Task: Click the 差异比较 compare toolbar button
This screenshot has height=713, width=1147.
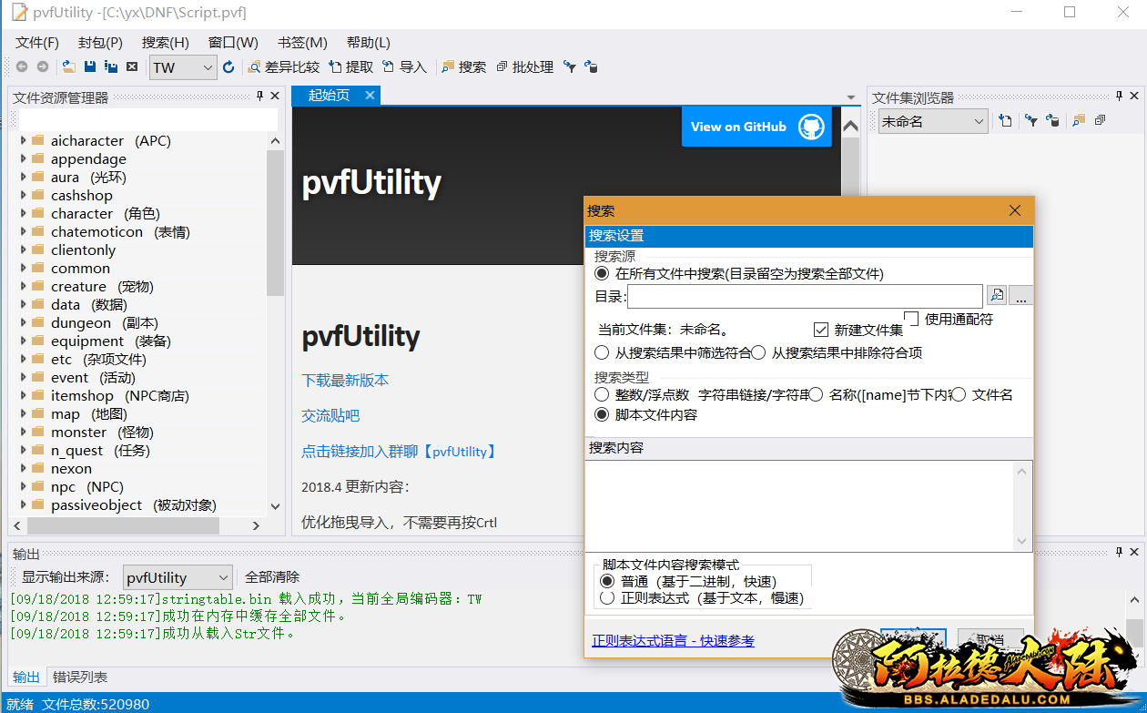Action: (x=284, y=67)
